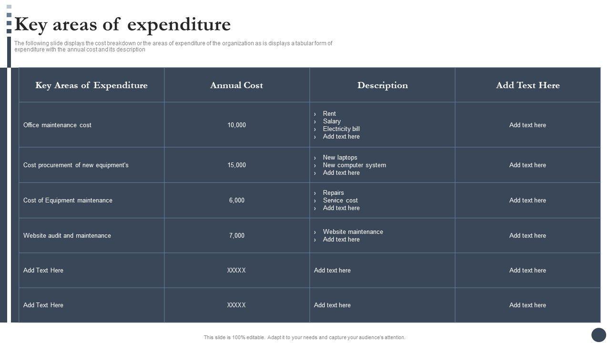Image resolution: width=610 pixels, height=343 pixels.
Task: Select the 7,000 annual cost value
Action: tap(236, 236)
